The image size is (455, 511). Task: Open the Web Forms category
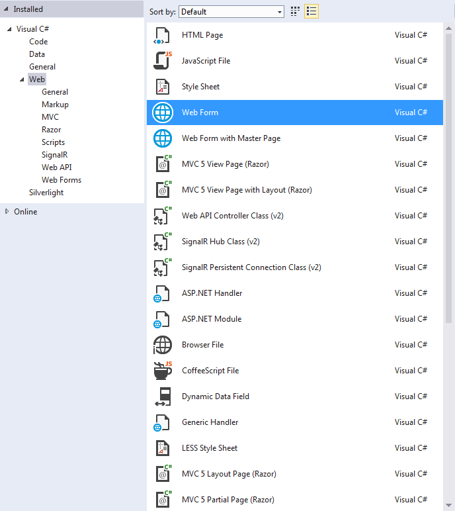click(62, 180)
